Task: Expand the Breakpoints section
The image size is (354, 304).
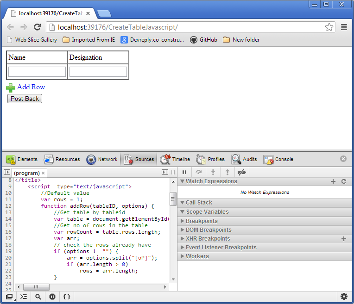Action: [x=202, y=221]
